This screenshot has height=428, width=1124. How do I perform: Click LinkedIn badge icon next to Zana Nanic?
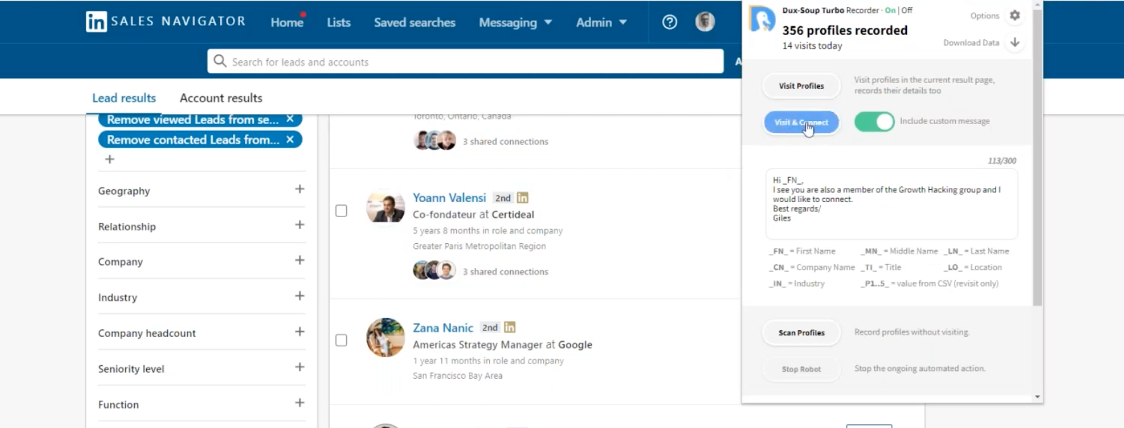pos(509,327)
